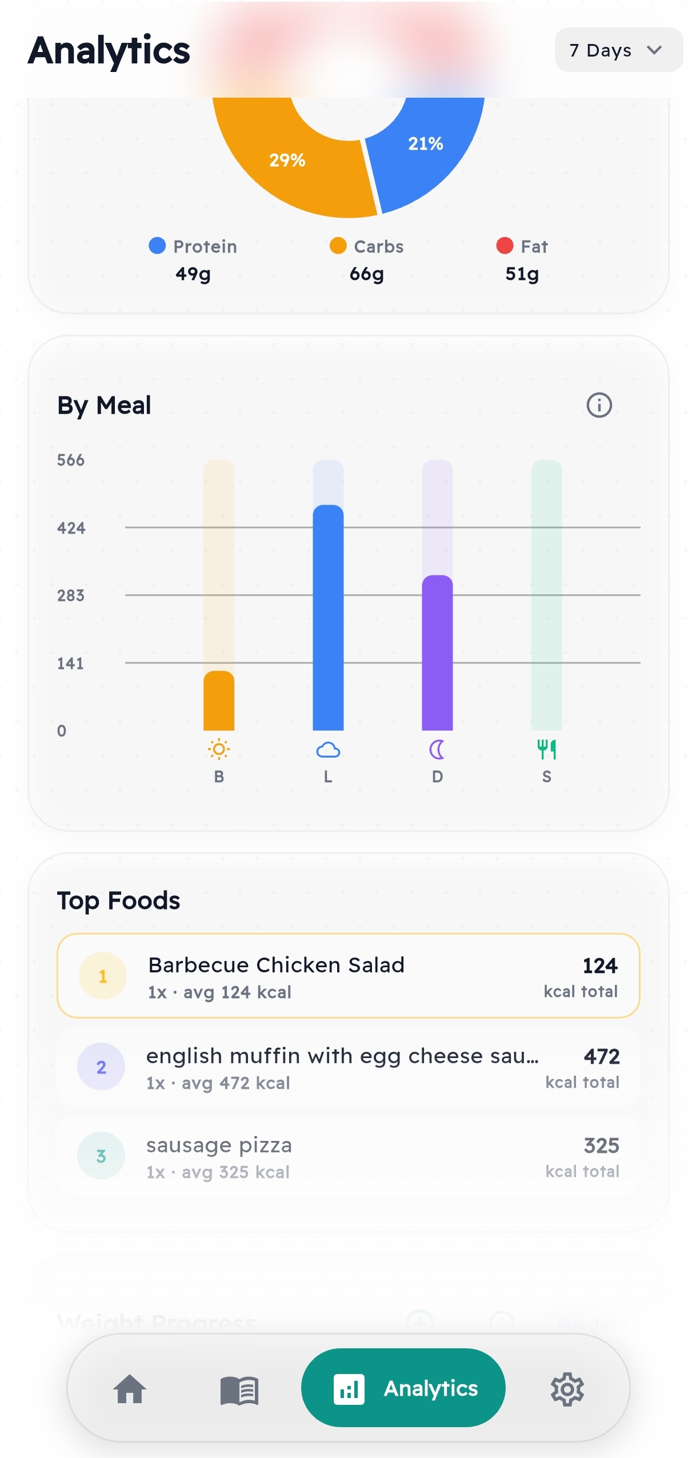Tap the lunch cloud icon
This screenshot has height=1458, width=696.
coord(328,750)
